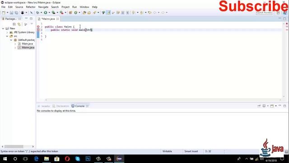Open File Explorer from taskbar
Image resolution: width=289 pixels, height=163 pixels.
47,159
